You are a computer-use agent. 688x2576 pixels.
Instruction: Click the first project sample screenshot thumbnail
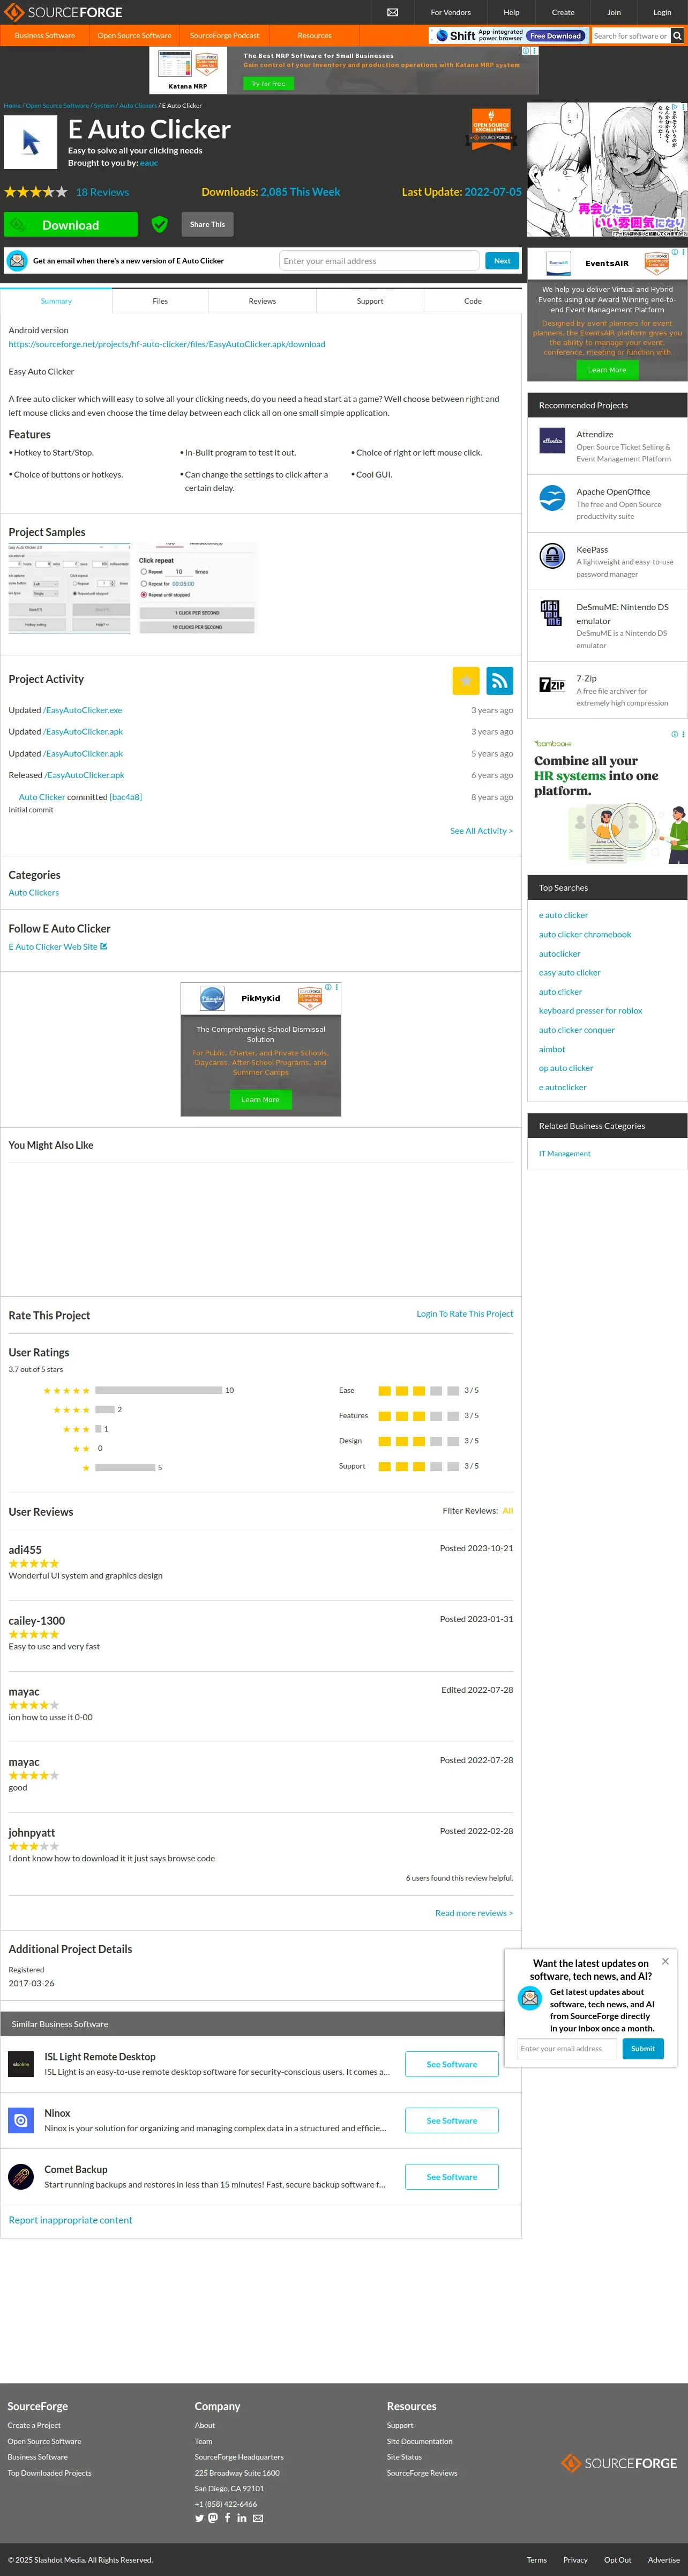[x=69, y=589]
